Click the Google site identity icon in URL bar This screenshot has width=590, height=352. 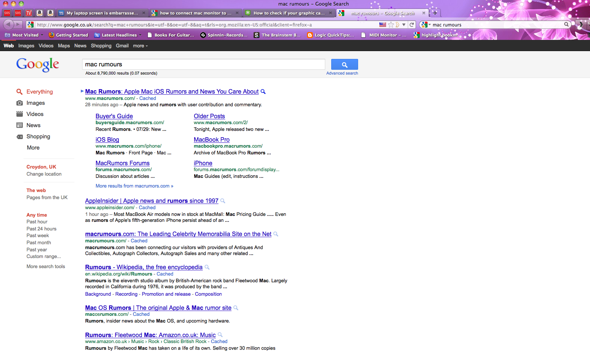[x=31, y=25]
